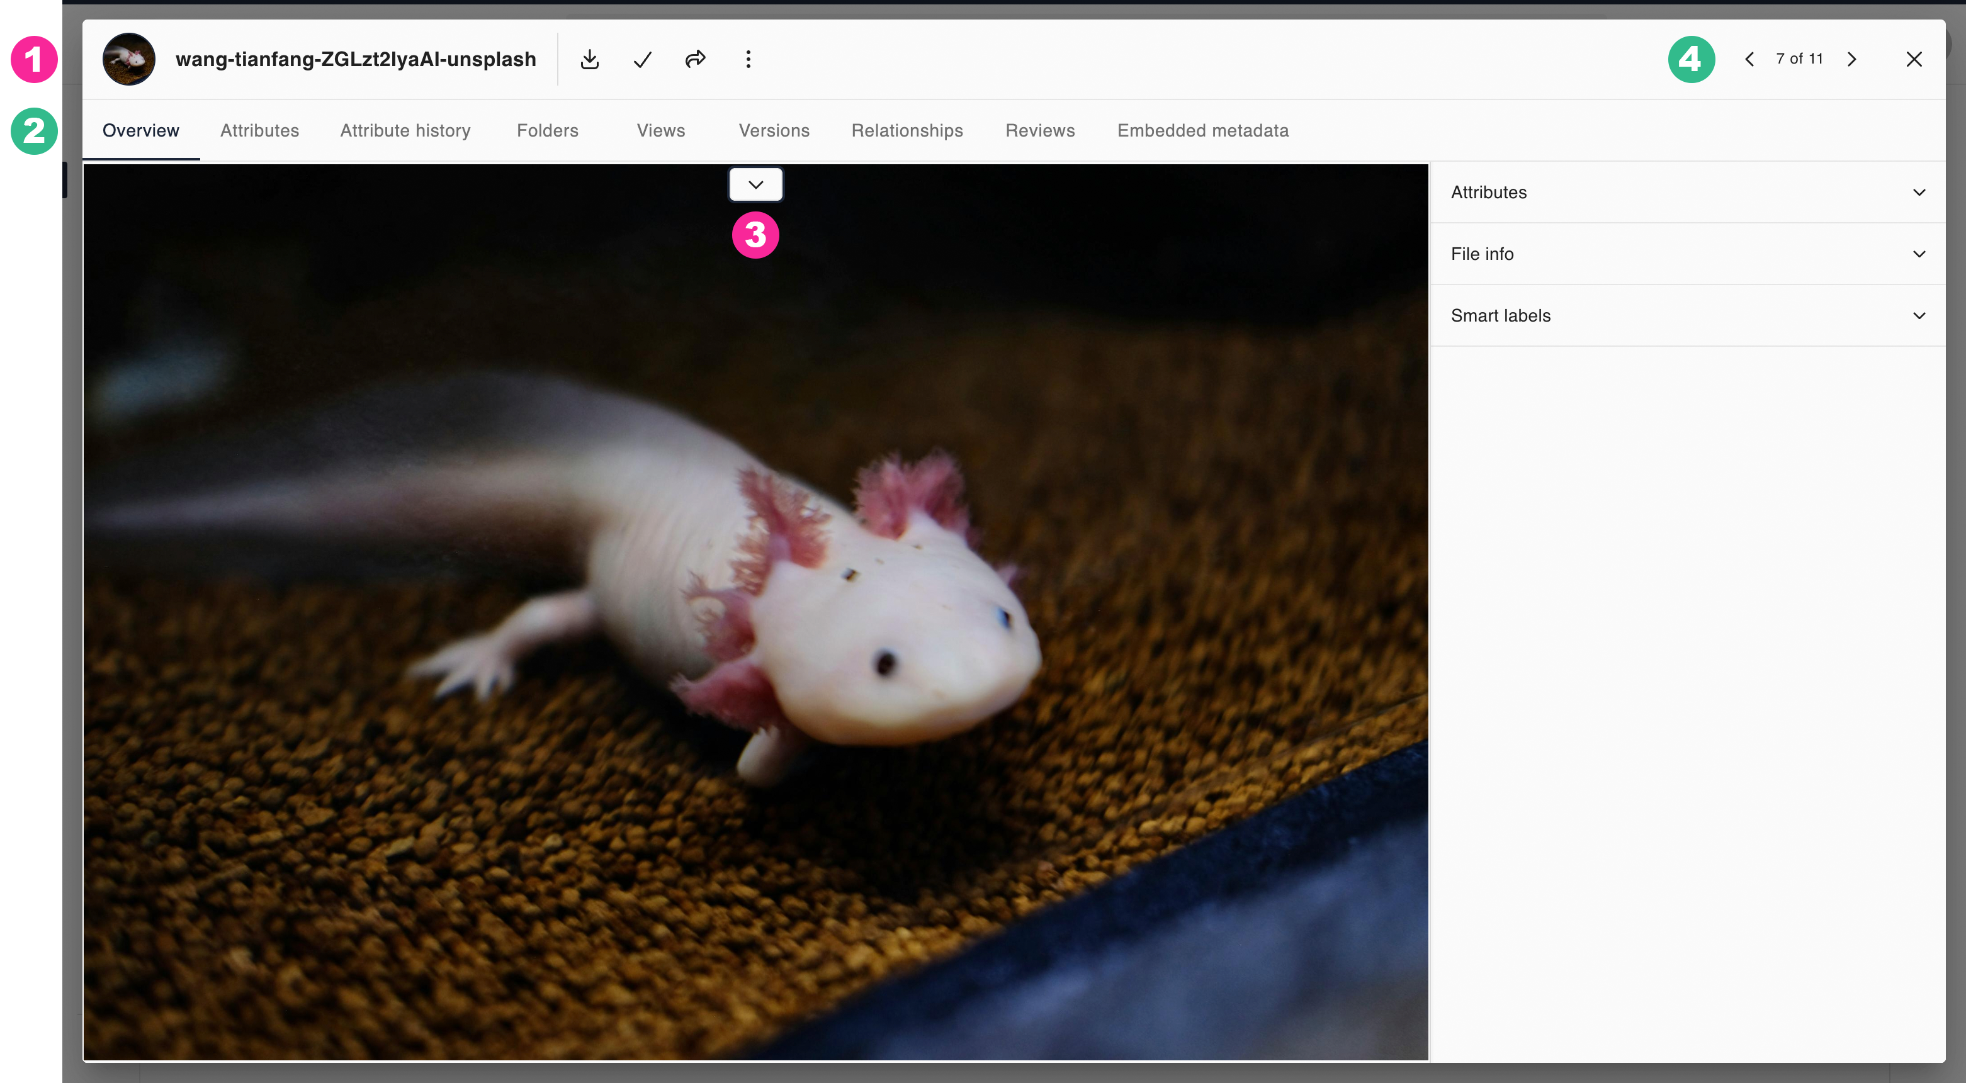Open the Relationships tab
1966x1083 pixels.
tap(907, 130)
